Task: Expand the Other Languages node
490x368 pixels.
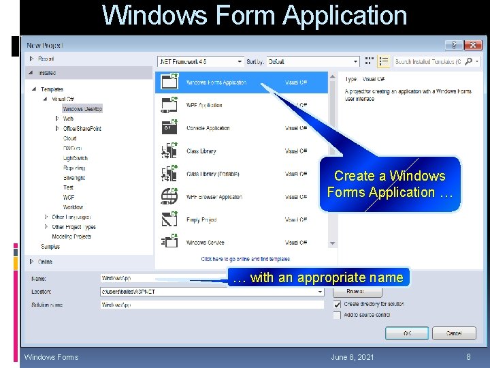Action: (46, 217)
